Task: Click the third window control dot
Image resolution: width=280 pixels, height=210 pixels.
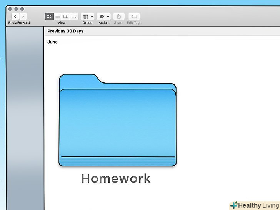Action: point(22,9)
